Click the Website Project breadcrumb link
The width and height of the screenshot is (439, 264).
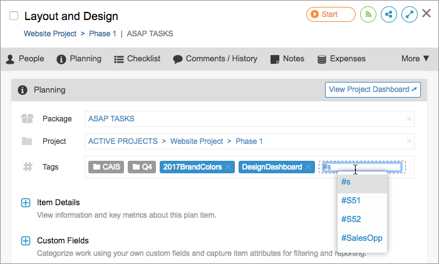pyautogui.click(x=50, y=33)
